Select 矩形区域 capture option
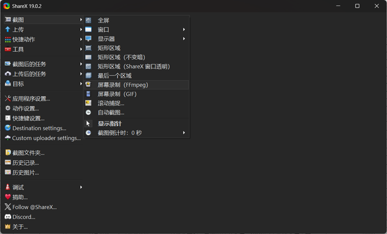 coord(137,48)
